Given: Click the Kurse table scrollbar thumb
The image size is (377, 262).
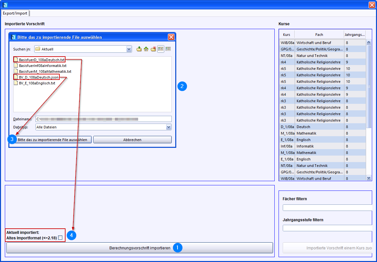Looking at the screenshot, I should pyautogui.click(x=369, y=87).
